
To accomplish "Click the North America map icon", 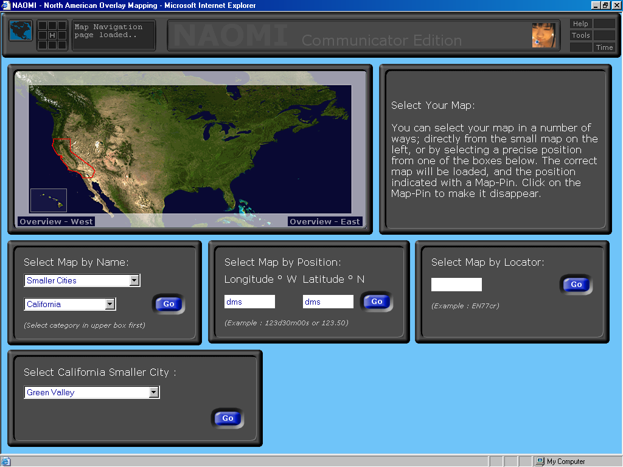I will (x=21, y=31).
